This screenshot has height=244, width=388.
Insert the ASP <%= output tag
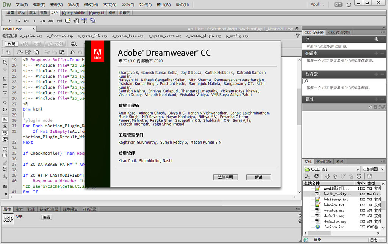click(x=26, y=21)
